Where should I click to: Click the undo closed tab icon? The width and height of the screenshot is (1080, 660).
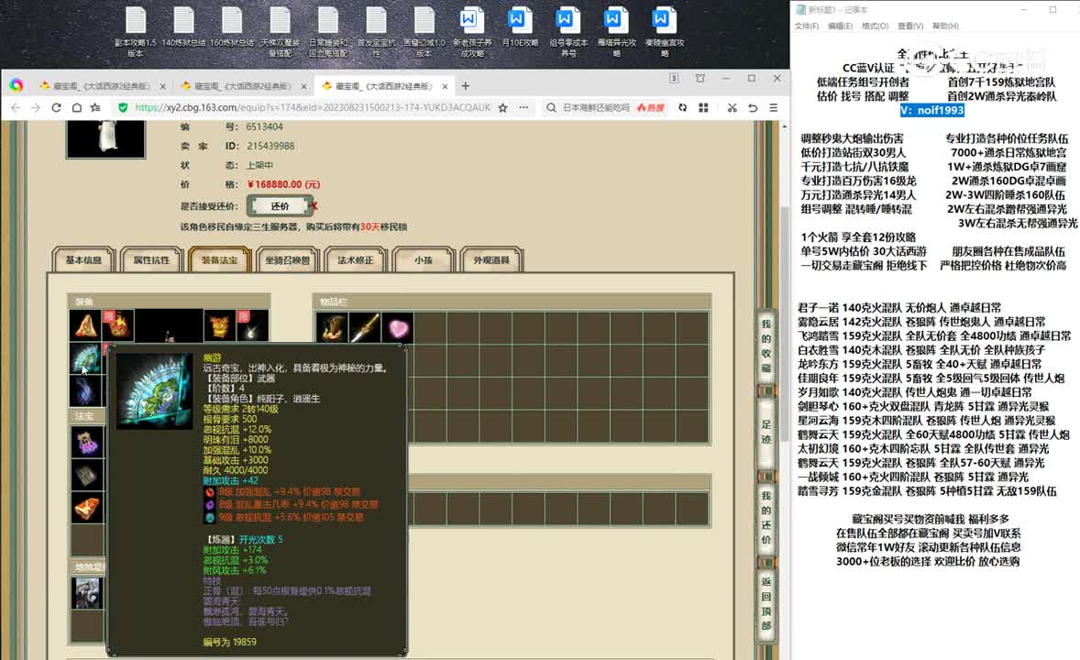tap(753, 107)
